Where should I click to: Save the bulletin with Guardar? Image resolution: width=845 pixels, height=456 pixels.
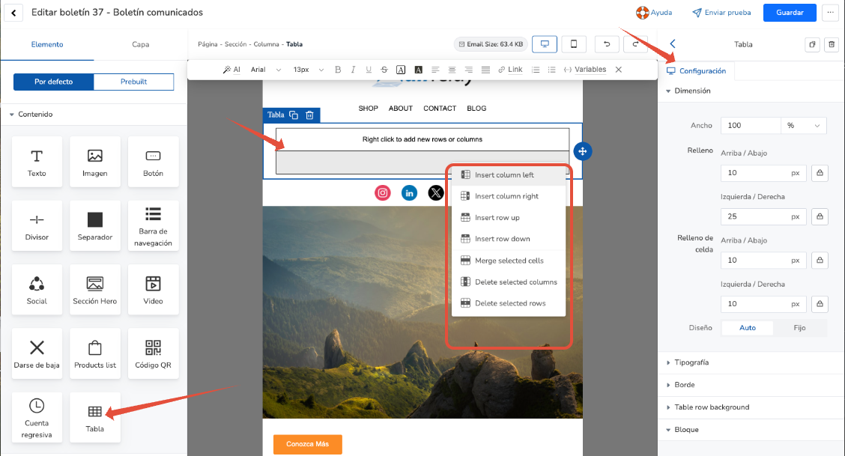pyautogui.click(x=790, y=13)
